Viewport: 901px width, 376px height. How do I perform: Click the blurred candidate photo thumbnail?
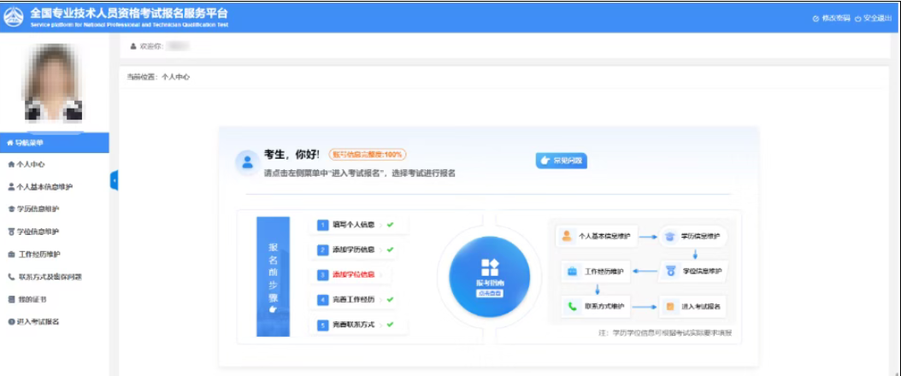53,82
